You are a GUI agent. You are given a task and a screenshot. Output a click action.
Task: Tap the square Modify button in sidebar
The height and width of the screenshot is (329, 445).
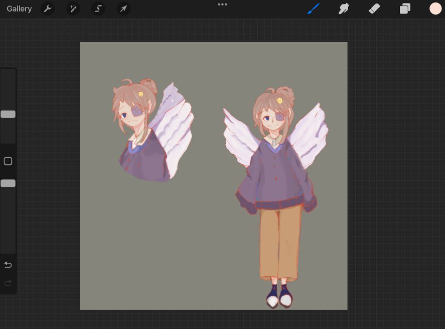click(x=8, y=161)
